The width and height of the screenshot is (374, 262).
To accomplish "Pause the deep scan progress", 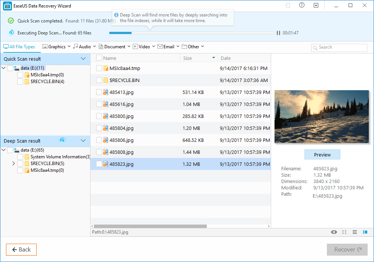I will 278,33.
